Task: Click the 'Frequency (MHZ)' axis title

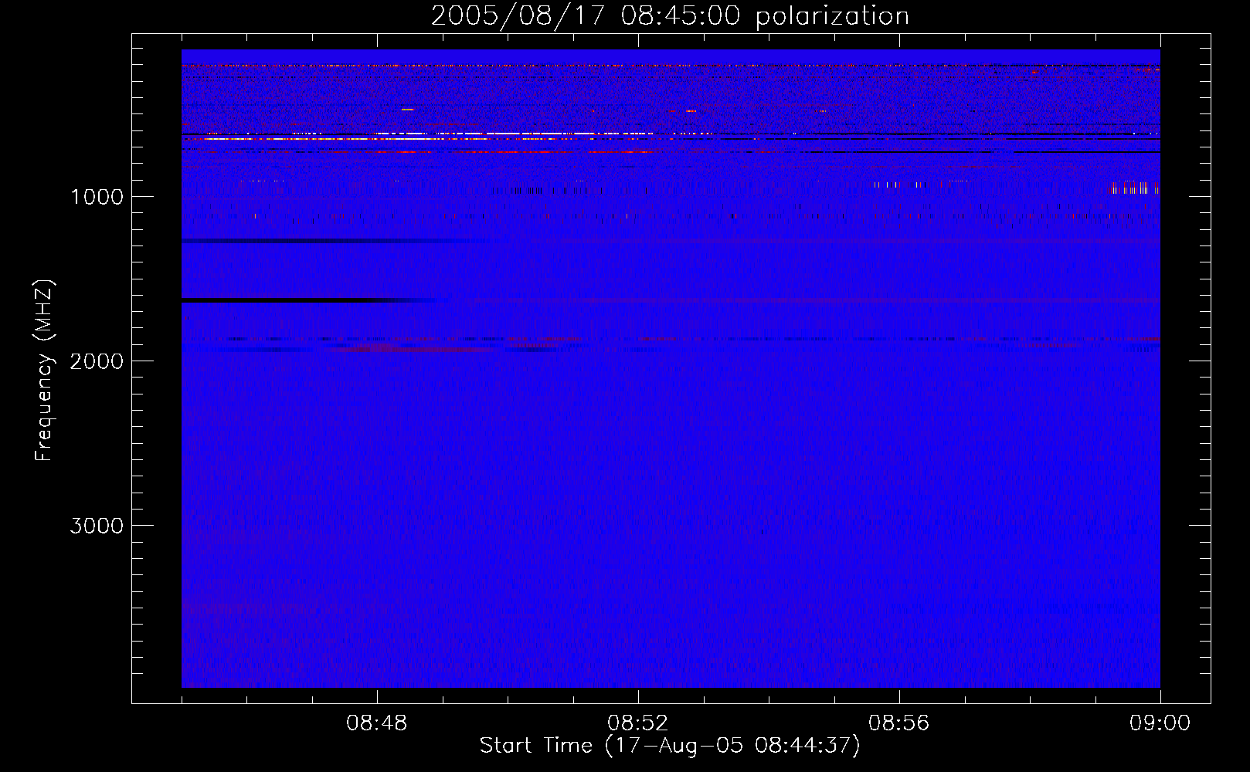Action: click(x=45, y=371)
